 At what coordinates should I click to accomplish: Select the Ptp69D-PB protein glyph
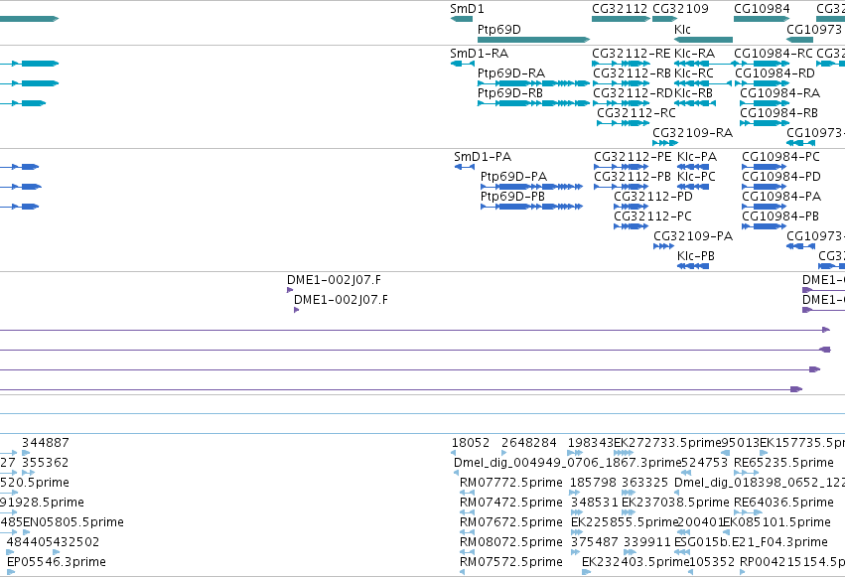[531, 207]
